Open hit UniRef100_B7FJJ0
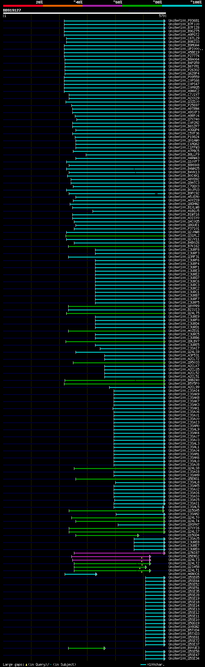This screenshot has width=205, height=667. 184,24
